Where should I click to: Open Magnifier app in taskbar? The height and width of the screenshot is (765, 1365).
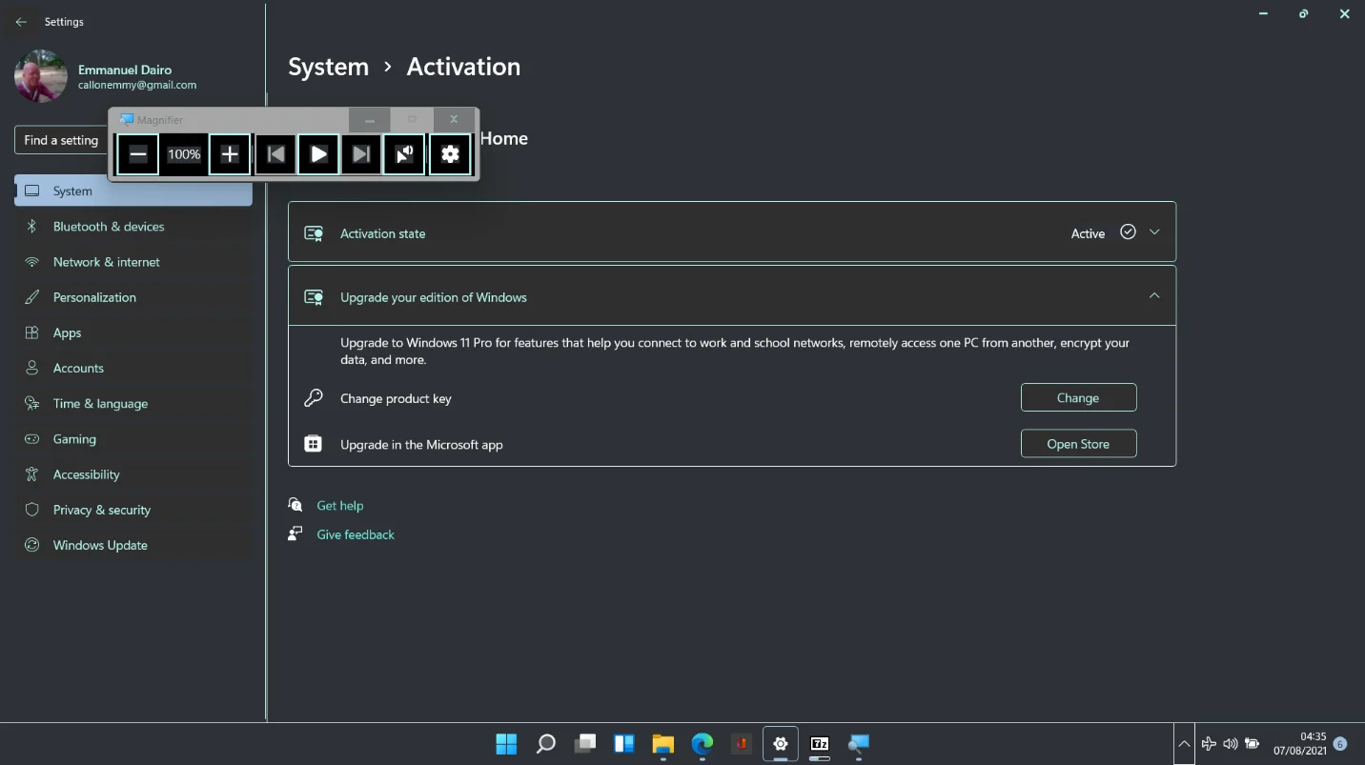pos(859,744)
